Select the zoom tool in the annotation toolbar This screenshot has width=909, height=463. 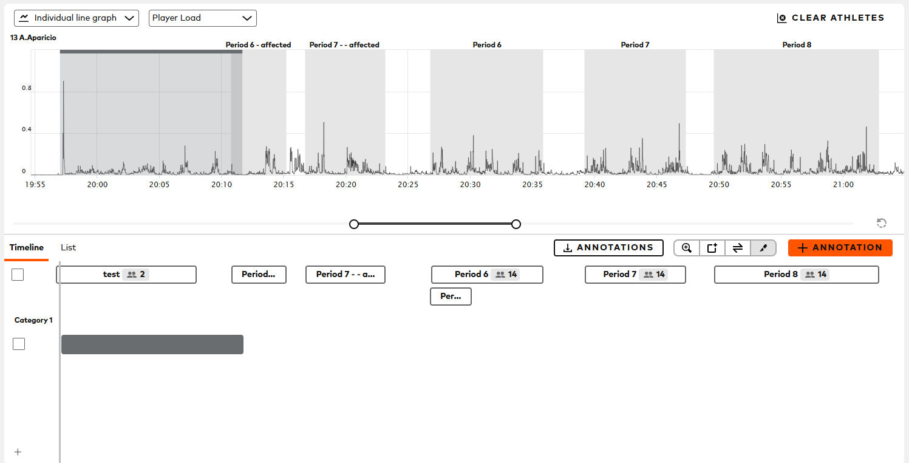coord(686,247)
